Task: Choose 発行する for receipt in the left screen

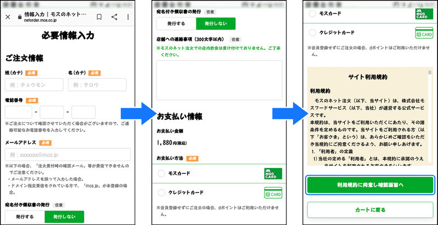Action: point(25,217)
